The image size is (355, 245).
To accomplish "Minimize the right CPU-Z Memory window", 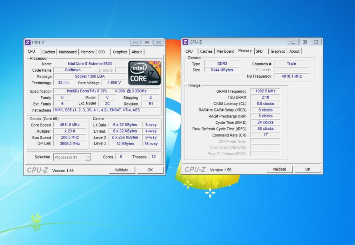I will click(293, 42).
